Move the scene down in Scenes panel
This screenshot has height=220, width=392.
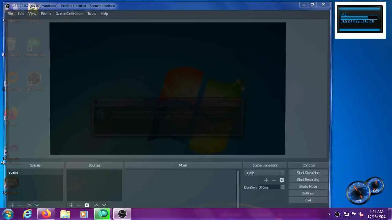37,205
